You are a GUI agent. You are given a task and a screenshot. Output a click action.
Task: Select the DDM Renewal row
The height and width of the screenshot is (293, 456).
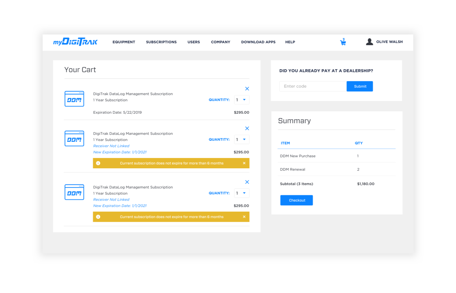pyautogui.click(x=337, y=170)
